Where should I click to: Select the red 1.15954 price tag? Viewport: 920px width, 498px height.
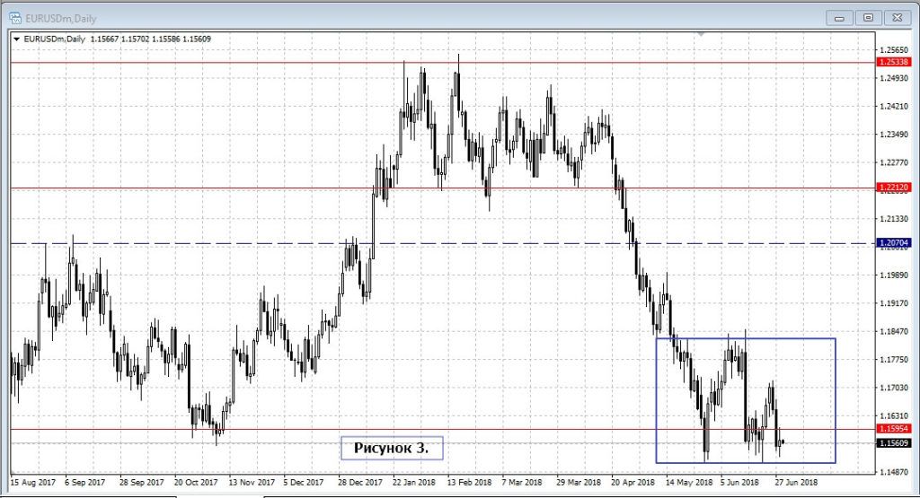pos(894,430)
